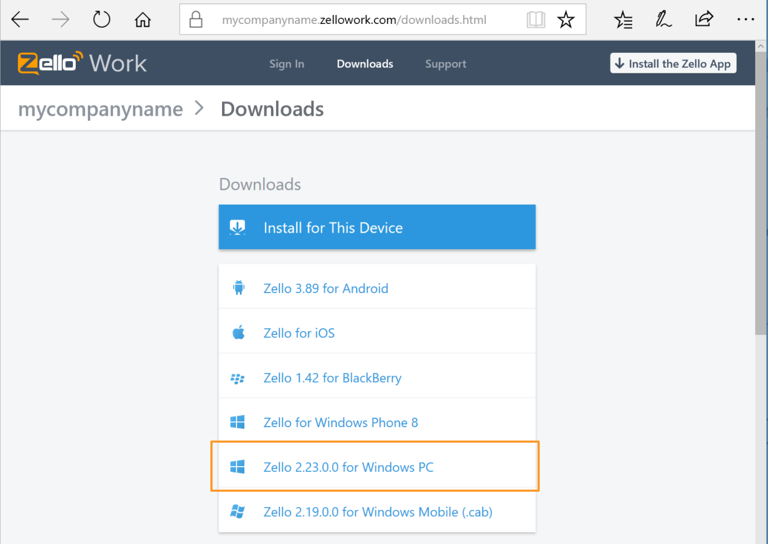The height and width of the screenshot is (544, 768).
Task: Click the scrollbar up arrow
Action: [761, 47]
